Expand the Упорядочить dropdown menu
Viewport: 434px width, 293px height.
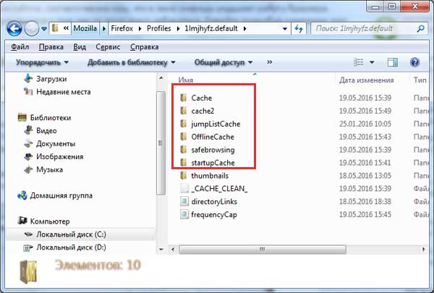coord(43,63)
